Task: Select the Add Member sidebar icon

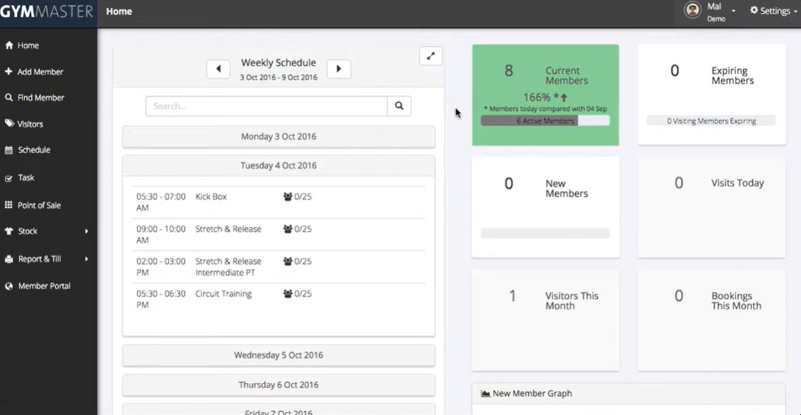Action: pyautogui.click(x=10, y=72)
